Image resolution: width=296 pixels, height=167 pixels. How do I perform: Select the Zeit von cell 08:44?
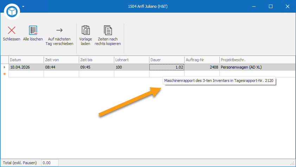[61, 67]
